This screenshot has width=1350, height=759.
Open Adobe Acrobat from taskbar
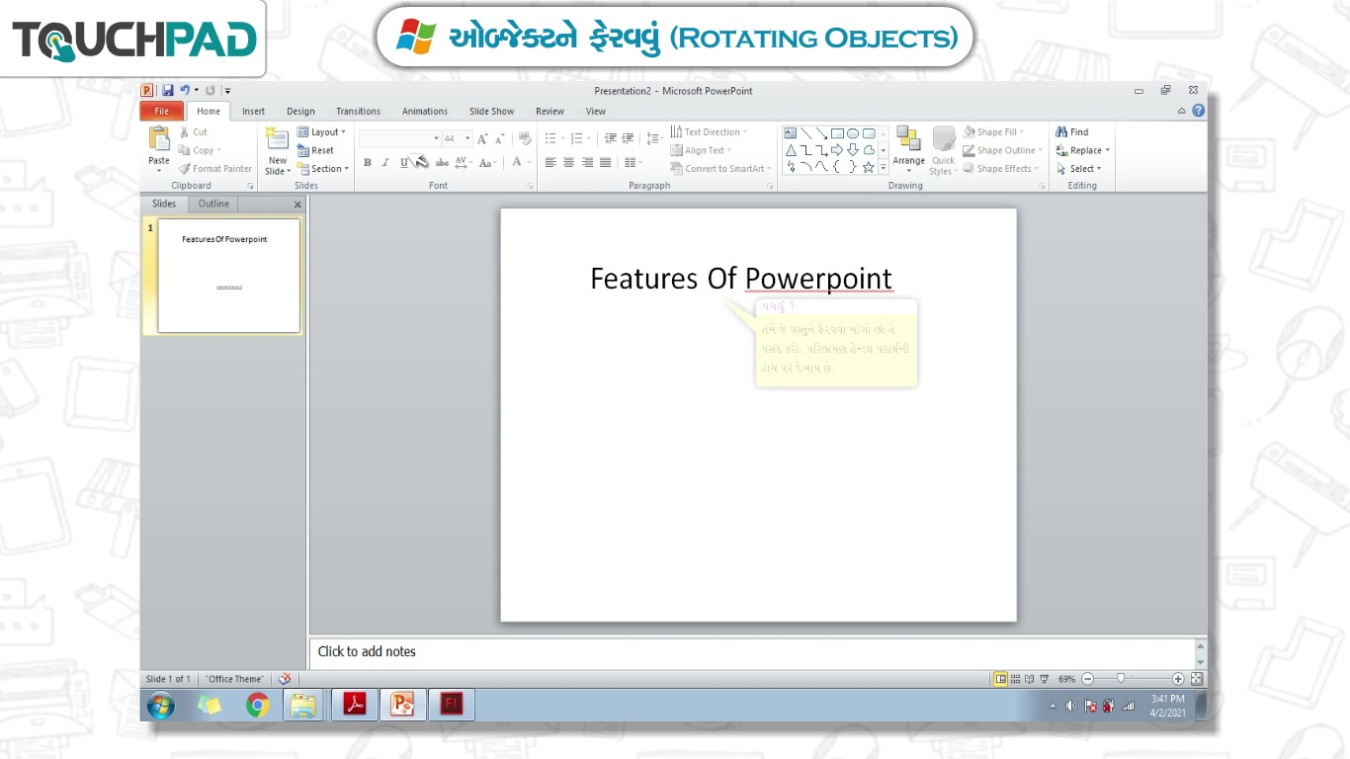(x=355, y=705)
